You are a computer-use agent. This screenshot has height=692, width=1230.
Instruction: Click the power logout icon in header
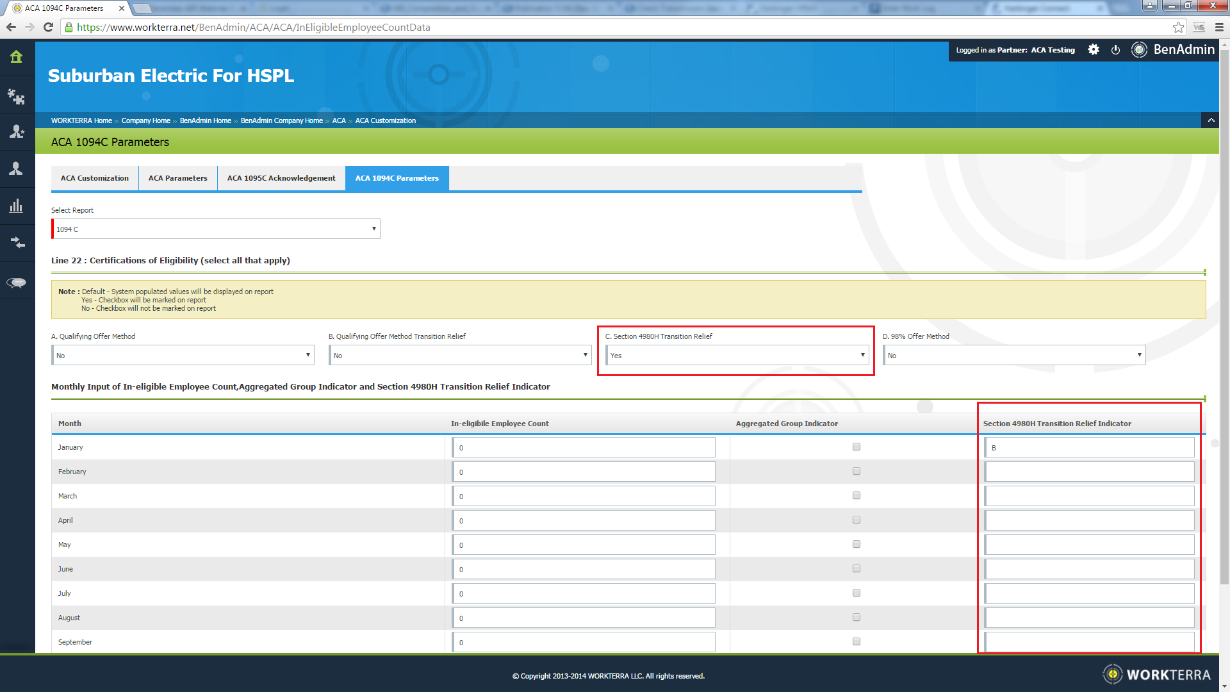(1115, 50)
